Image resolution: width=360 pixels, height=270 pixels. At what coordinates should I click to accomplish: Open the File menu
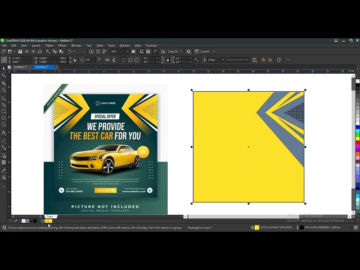point(4,46)
